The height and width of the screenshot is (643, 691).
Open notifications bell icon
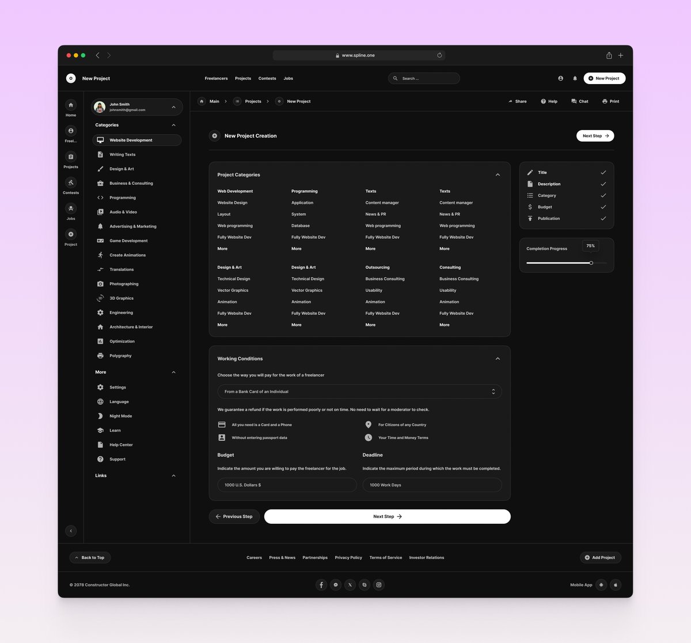[575, 78]
